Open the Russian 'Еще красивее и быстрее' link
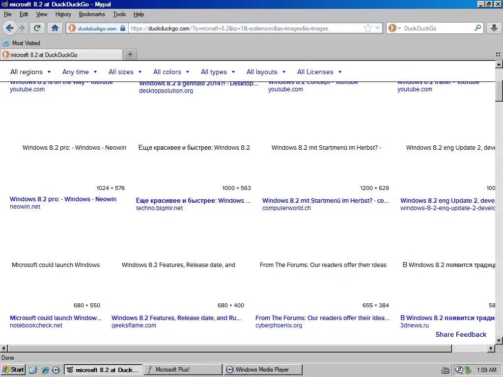Screen dimensions: 503x377 (193, 201)
